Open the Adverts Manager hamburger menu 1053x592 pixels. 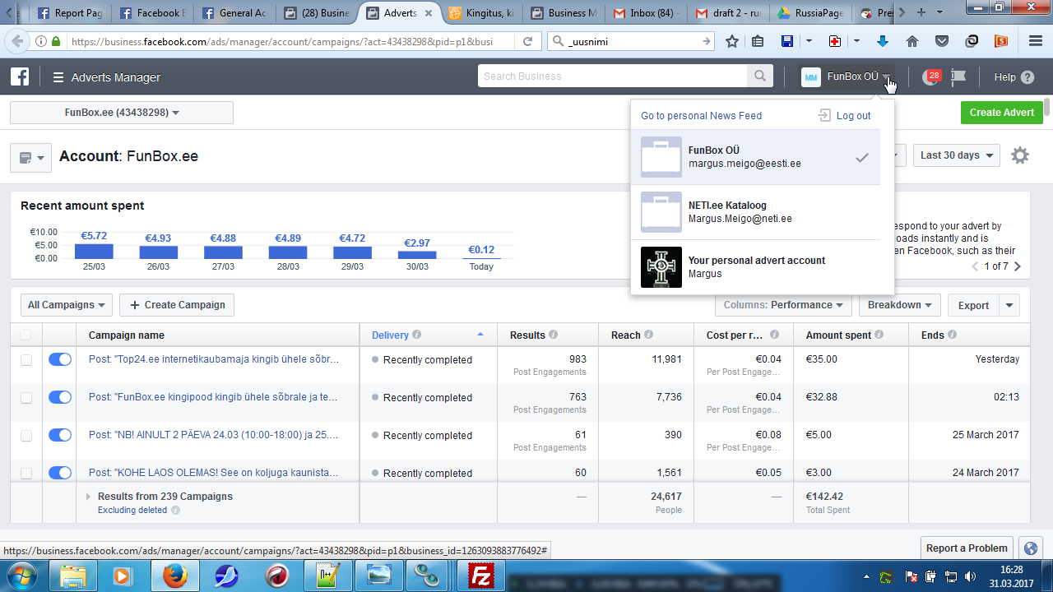click(x=58, y=78)
